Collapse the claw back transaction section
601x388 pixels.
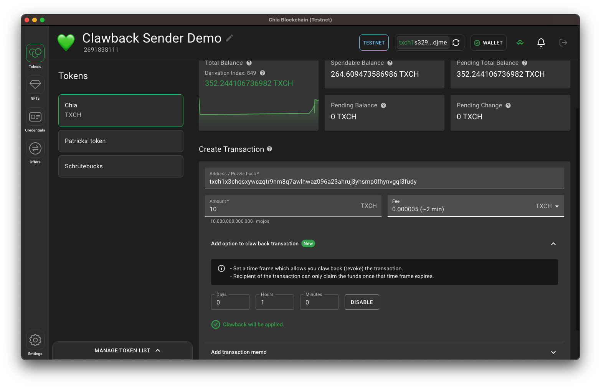click(x=553, y=244)
